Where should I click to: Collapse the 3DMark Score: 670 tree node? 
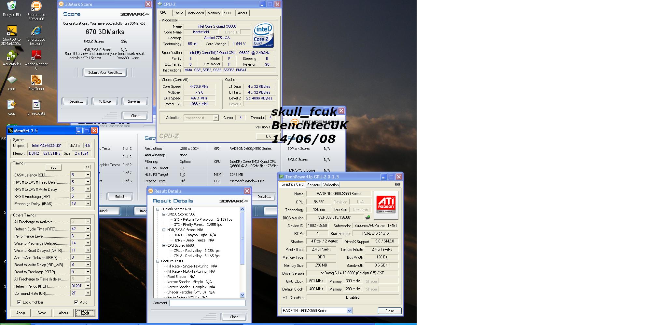pyautogui.click(x=158, y=209)
